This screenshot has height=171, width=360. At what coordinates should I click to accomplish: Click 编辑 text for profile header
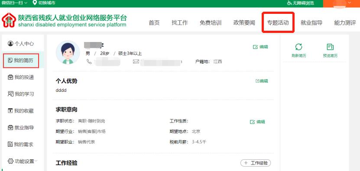pos(263,47)
